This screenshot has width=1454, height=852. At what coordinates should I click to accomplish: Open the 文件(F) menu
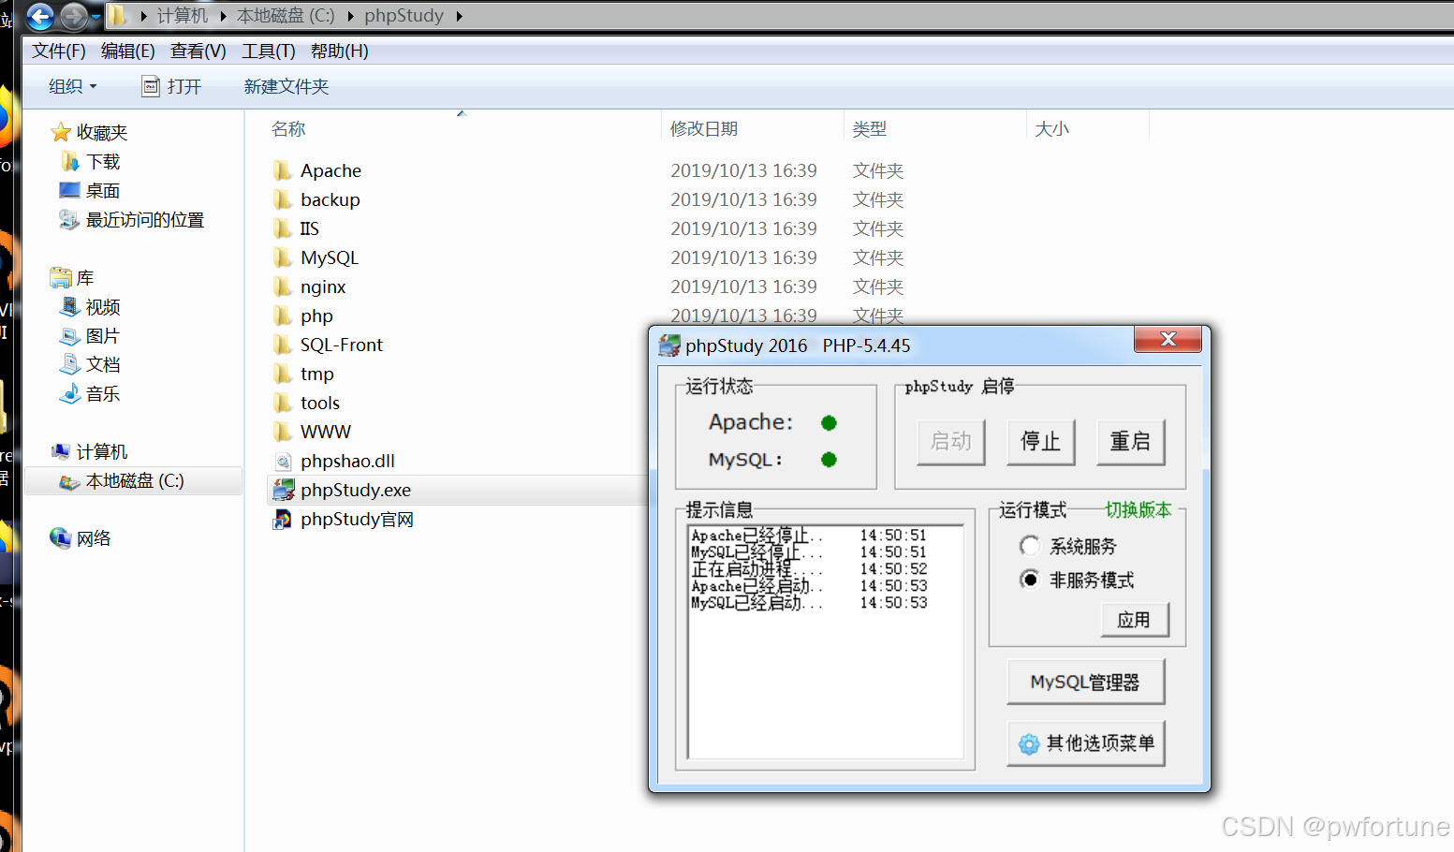58,51
